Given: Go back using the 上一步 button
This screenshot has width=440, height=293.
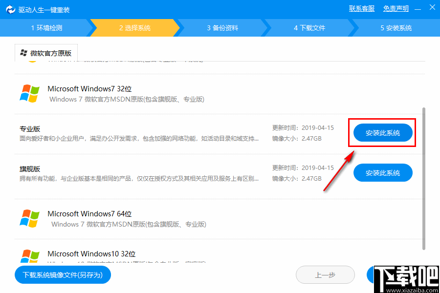Looking at the screenshot, I should 325,274.
